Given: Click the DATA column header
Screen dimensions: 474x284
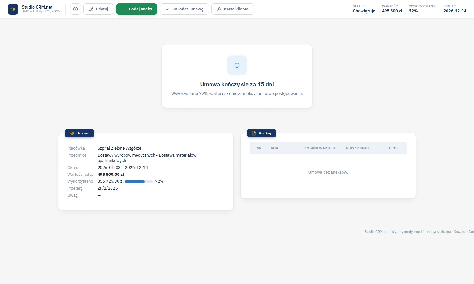Looking at the screenshot, I should click(274, 148).
